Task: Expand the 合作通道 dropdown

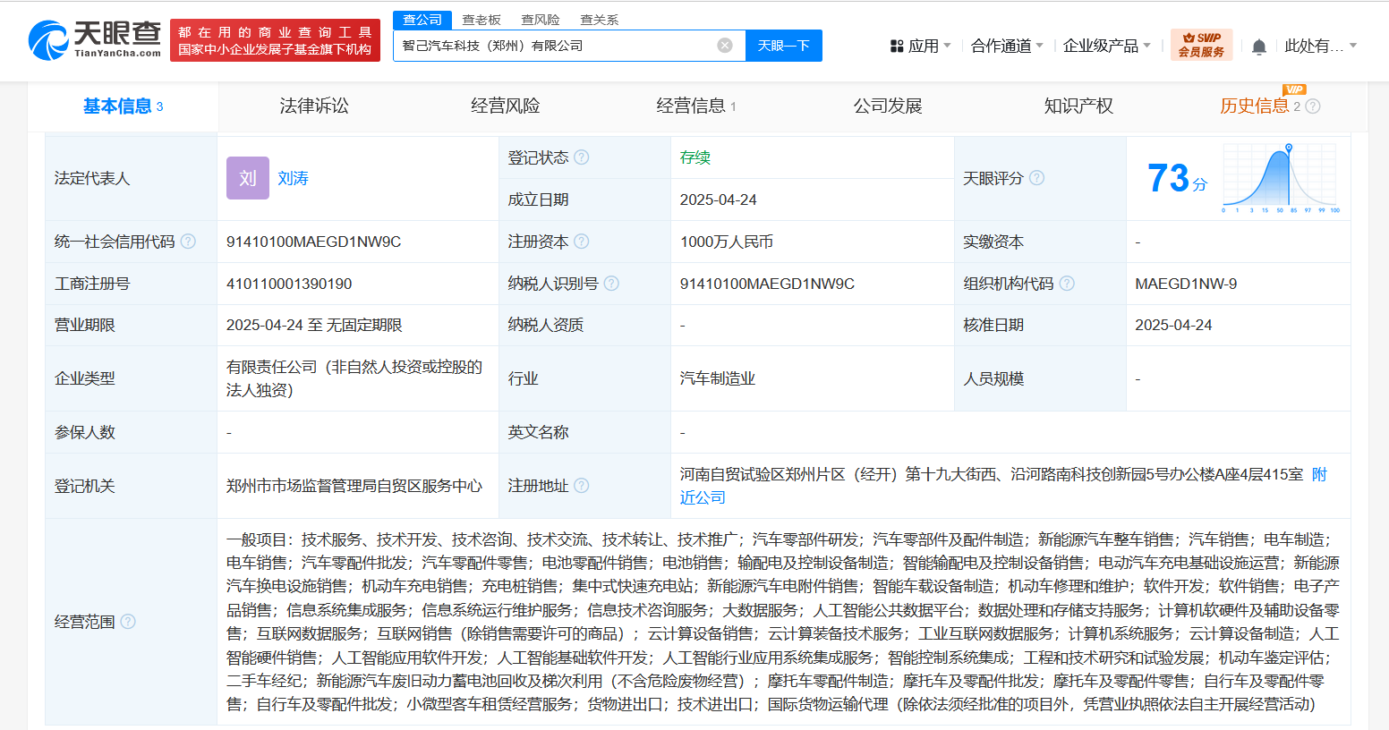Action: [1007, 46]
